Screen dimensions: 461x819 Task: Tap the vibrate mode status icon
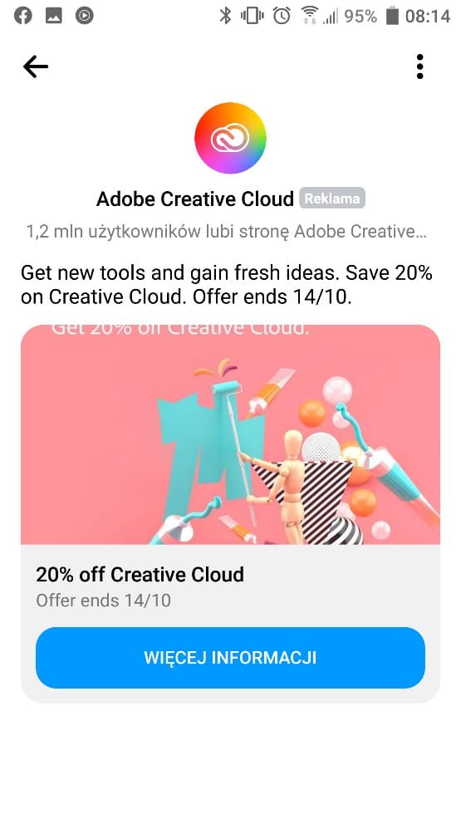253,16
